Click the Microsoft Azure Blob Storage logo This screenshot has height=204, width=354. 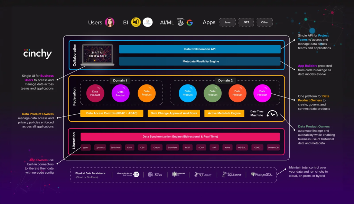point(128,174)
